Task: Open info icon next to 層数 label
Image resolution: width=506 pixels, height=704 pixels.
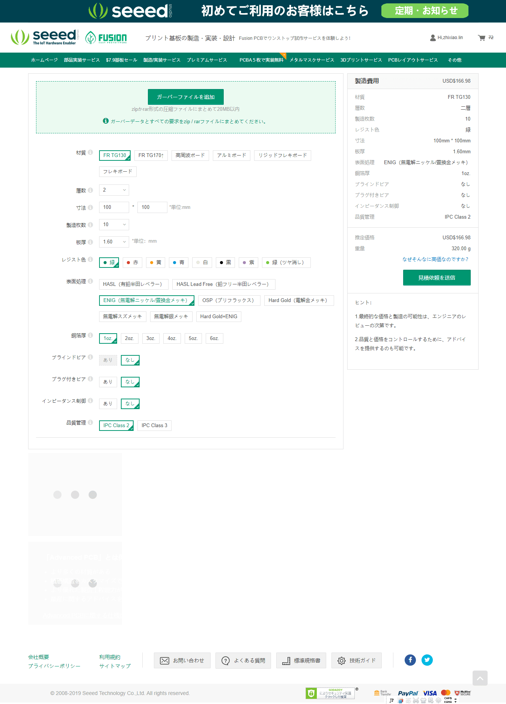Action: click(x=90, y=190)
